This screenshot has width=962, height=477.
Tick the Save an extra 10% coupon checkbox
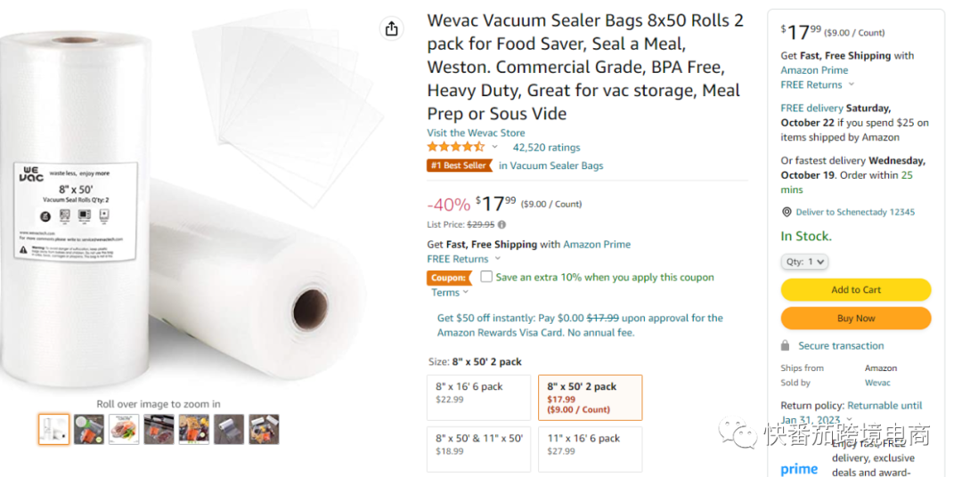click(x=486, y=277)
